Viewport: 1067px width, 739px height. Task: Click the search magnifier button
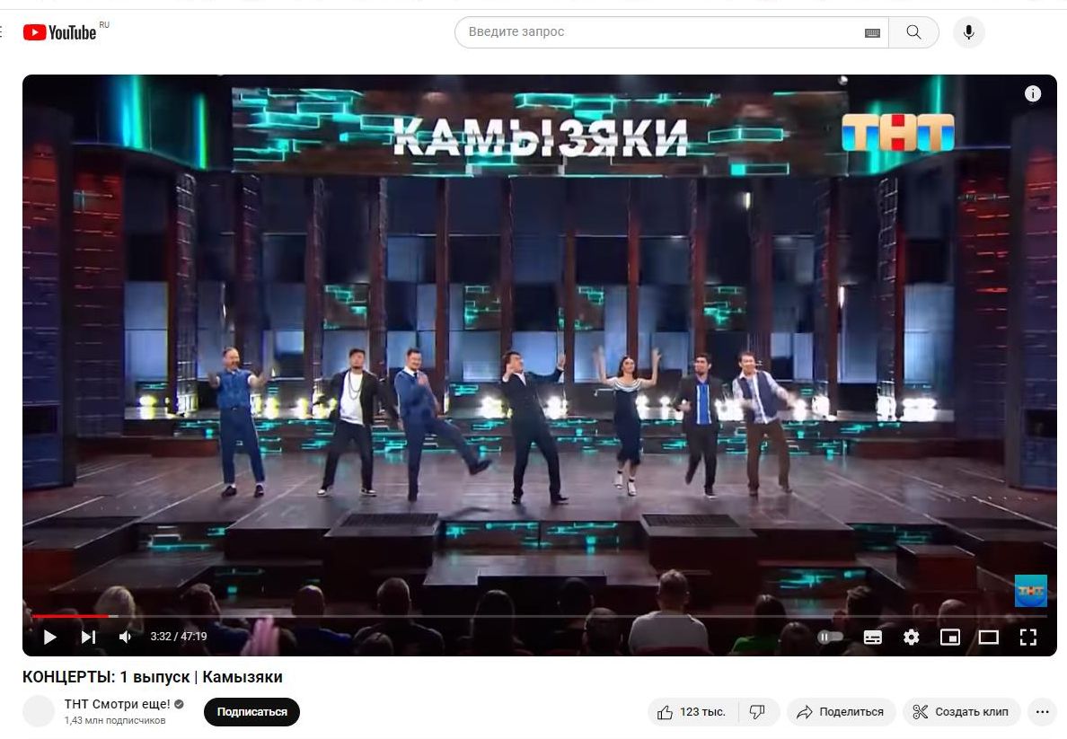point(914,32)
